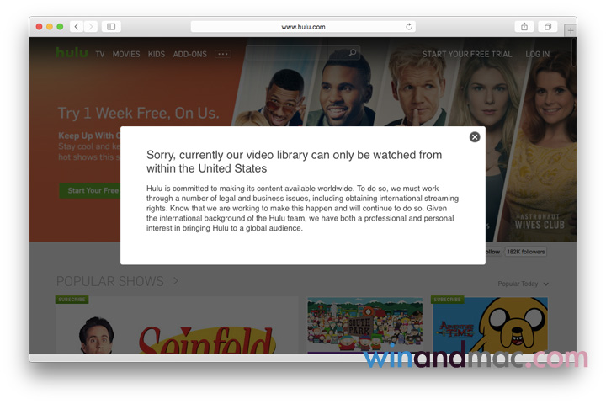Open the TV menu item

coord(100,54)
